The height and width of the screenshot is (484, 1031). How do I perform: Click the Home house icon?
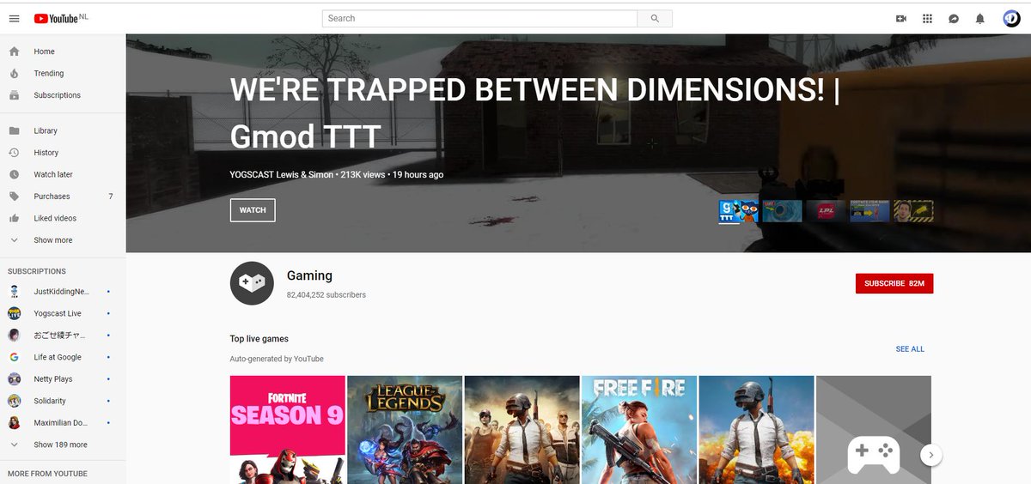coord(15,51)
